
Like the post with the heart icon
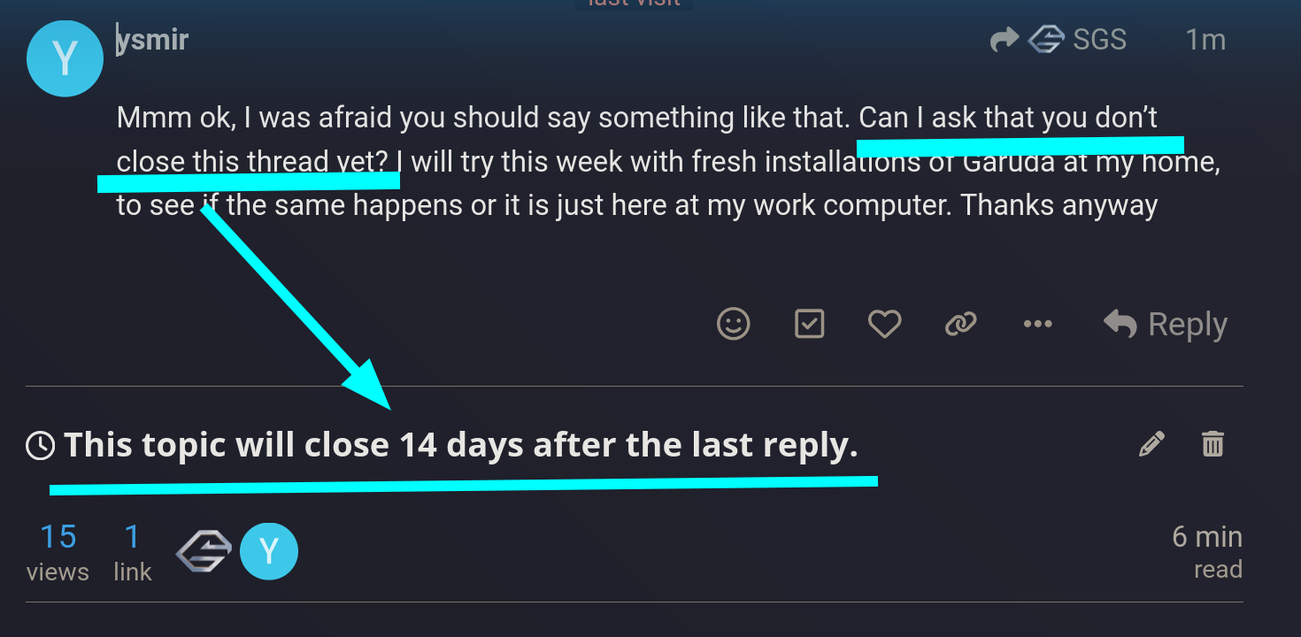click(x=884, y=325)
